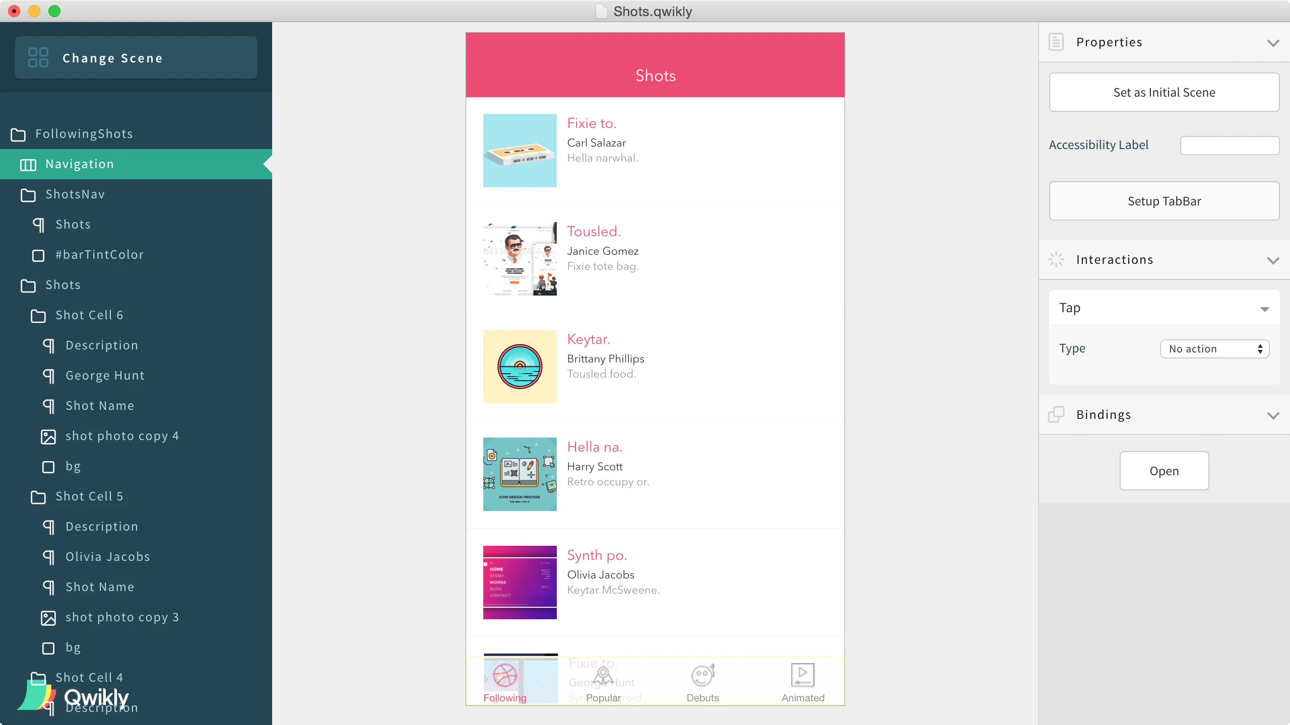Click the Following tab bar icon
This screenshot has width=1290, height=725.
tap(504, 675)
